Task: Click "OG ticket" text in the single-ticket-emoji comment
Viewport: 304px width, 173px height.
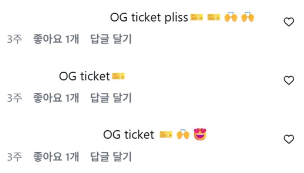Action: click(84, 77)
